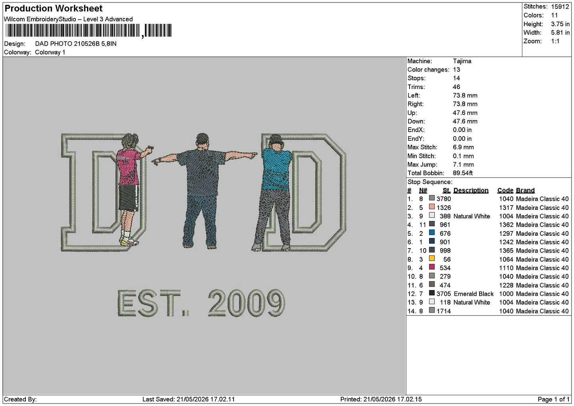Click 'Natural White' description in stop 3

click(472, 216)
